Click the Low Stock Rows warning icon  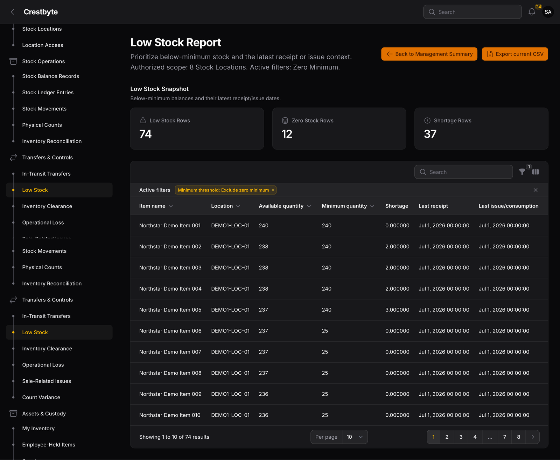point(143,121)
